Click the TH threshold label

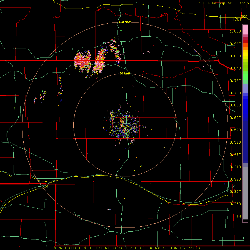pyautogui.click(x=239, y=216)
